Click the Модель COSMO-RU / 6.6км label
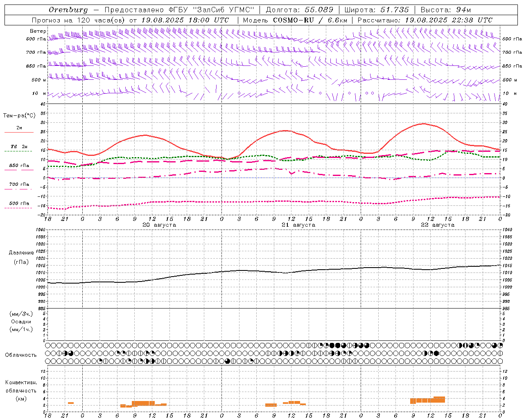Image resolution: width=524 pixels, height=419 pixels. 295,20
